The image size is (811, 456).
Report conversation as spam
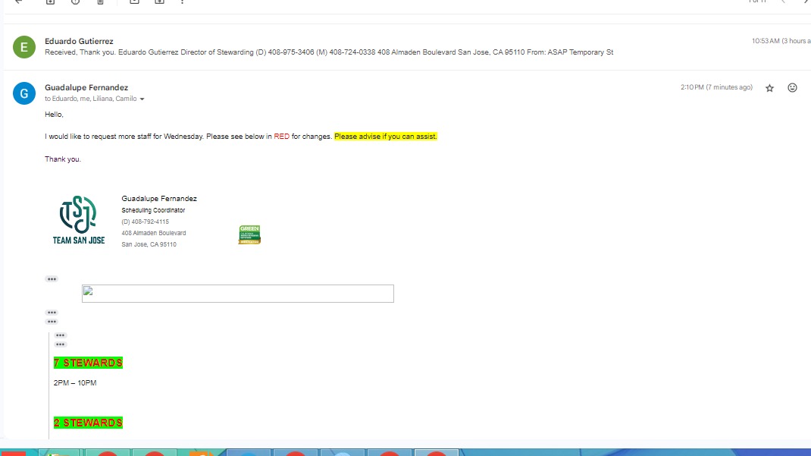click(75, 2)
